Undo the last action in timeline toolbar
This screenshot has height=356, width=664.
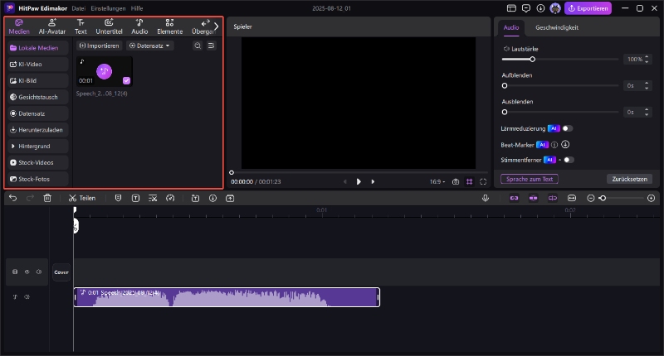coord(12,199)
